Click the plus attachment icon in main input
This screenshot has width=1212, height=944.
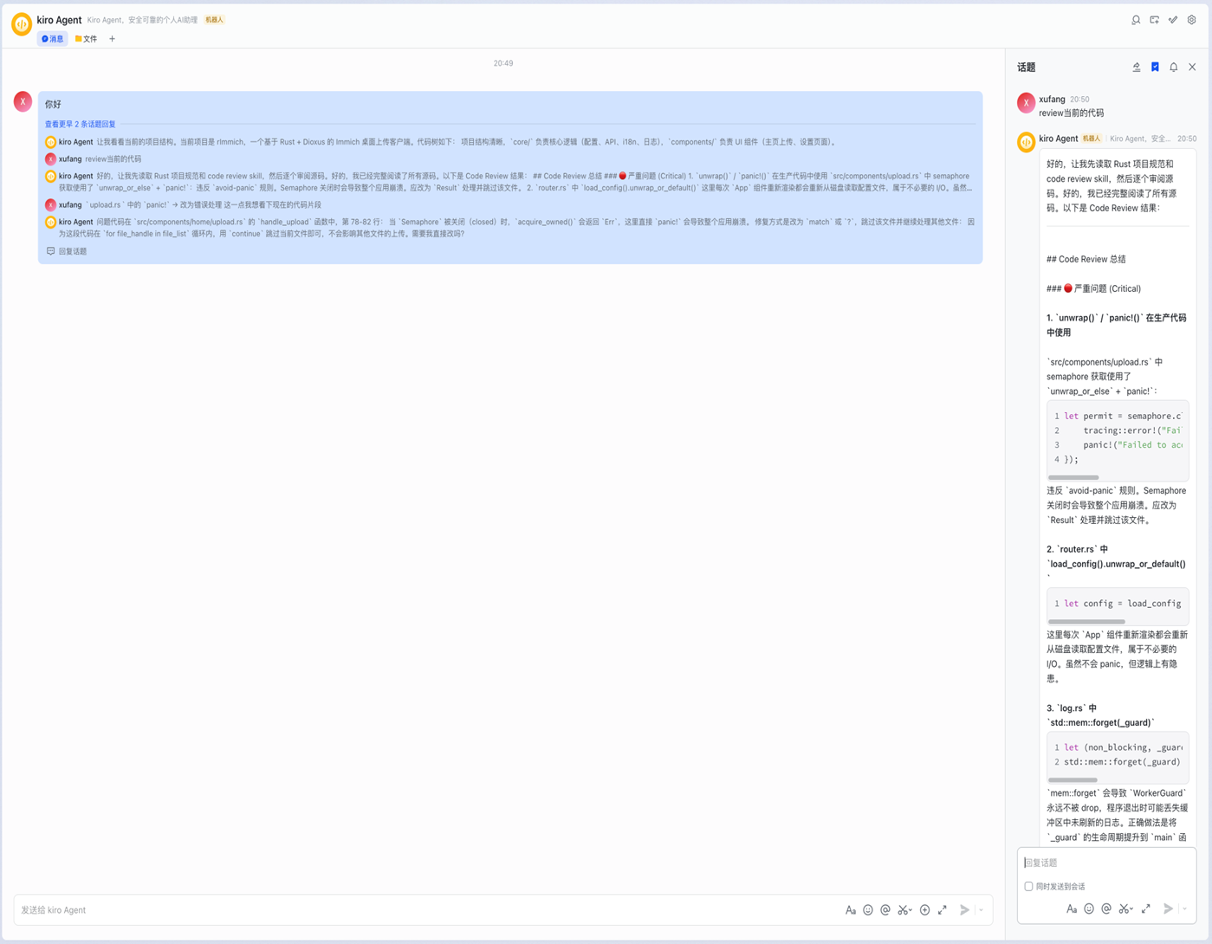click(924, 910)
